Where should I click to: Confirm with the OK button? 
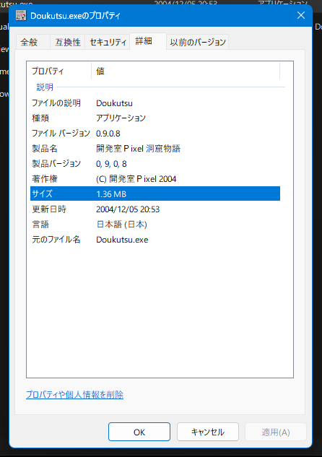pyautogui.click(x=139, y=432)
